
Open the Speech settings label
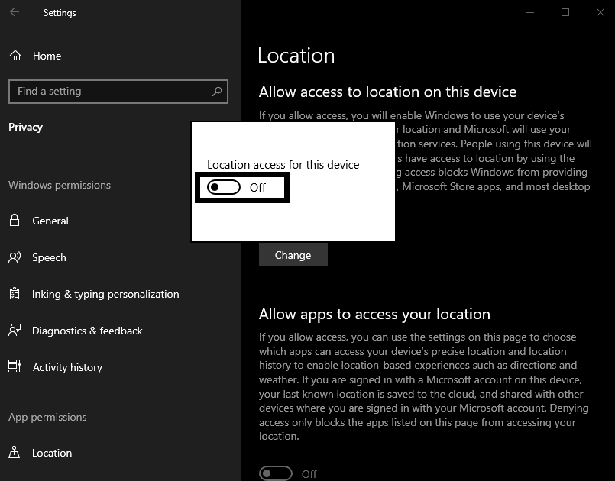[49, 257]
